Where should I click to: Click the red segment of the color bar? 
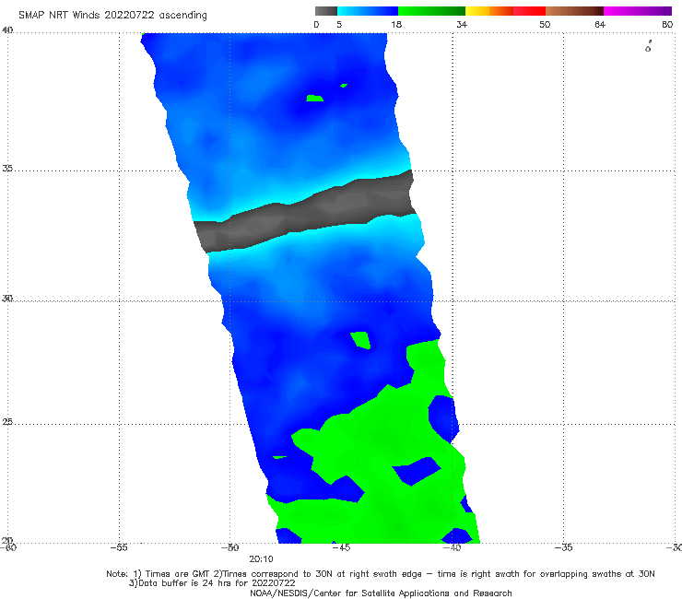point(529,11)
